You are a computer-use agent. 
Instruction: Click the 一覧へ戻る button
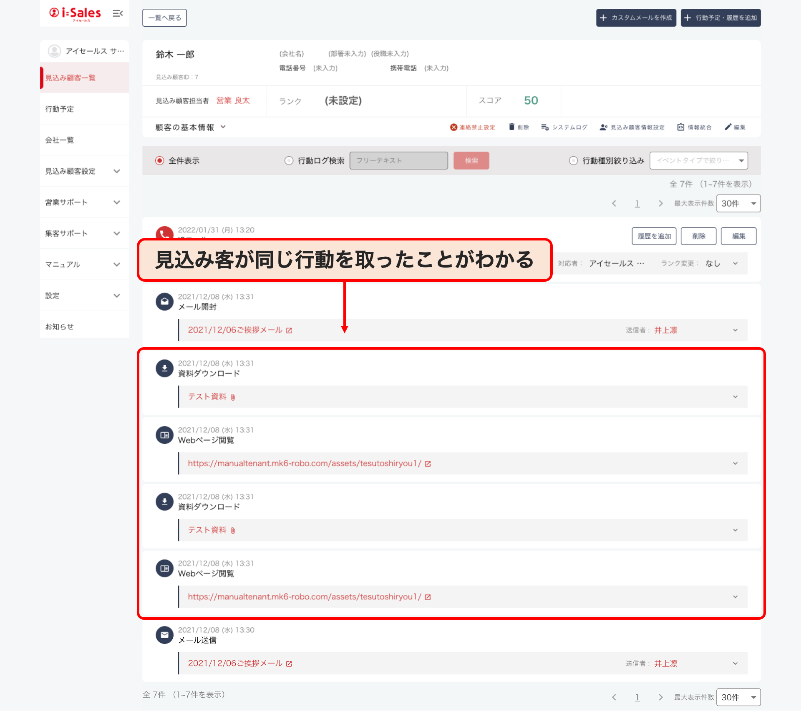click(164, 18)
